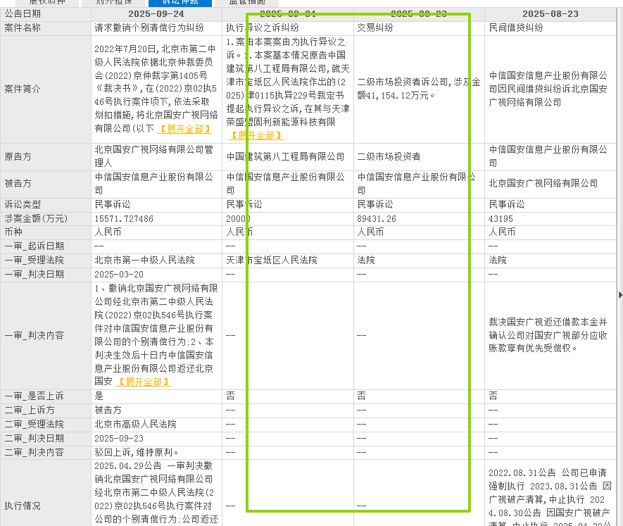Click court 天津市宝坻区人民法院
The height and width of the screenshot is (526, 623).
click(x=272, y=261)
